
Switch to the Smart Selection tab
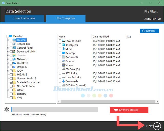pyautogui.click(x=24, y=18)
